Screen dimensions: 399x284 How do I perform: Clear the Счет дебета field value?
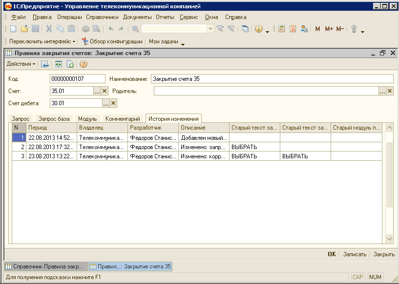pyautogui.click(x=113, y=103)
